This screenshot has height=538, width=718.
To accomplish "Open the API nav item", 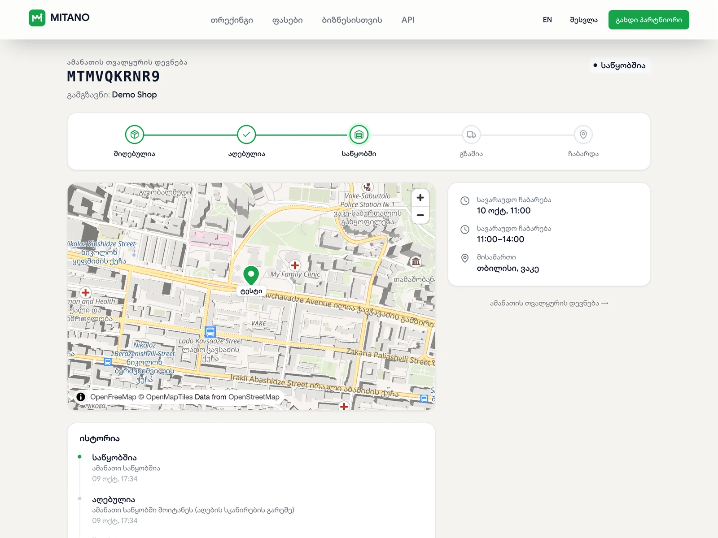I will coord(408,20).
